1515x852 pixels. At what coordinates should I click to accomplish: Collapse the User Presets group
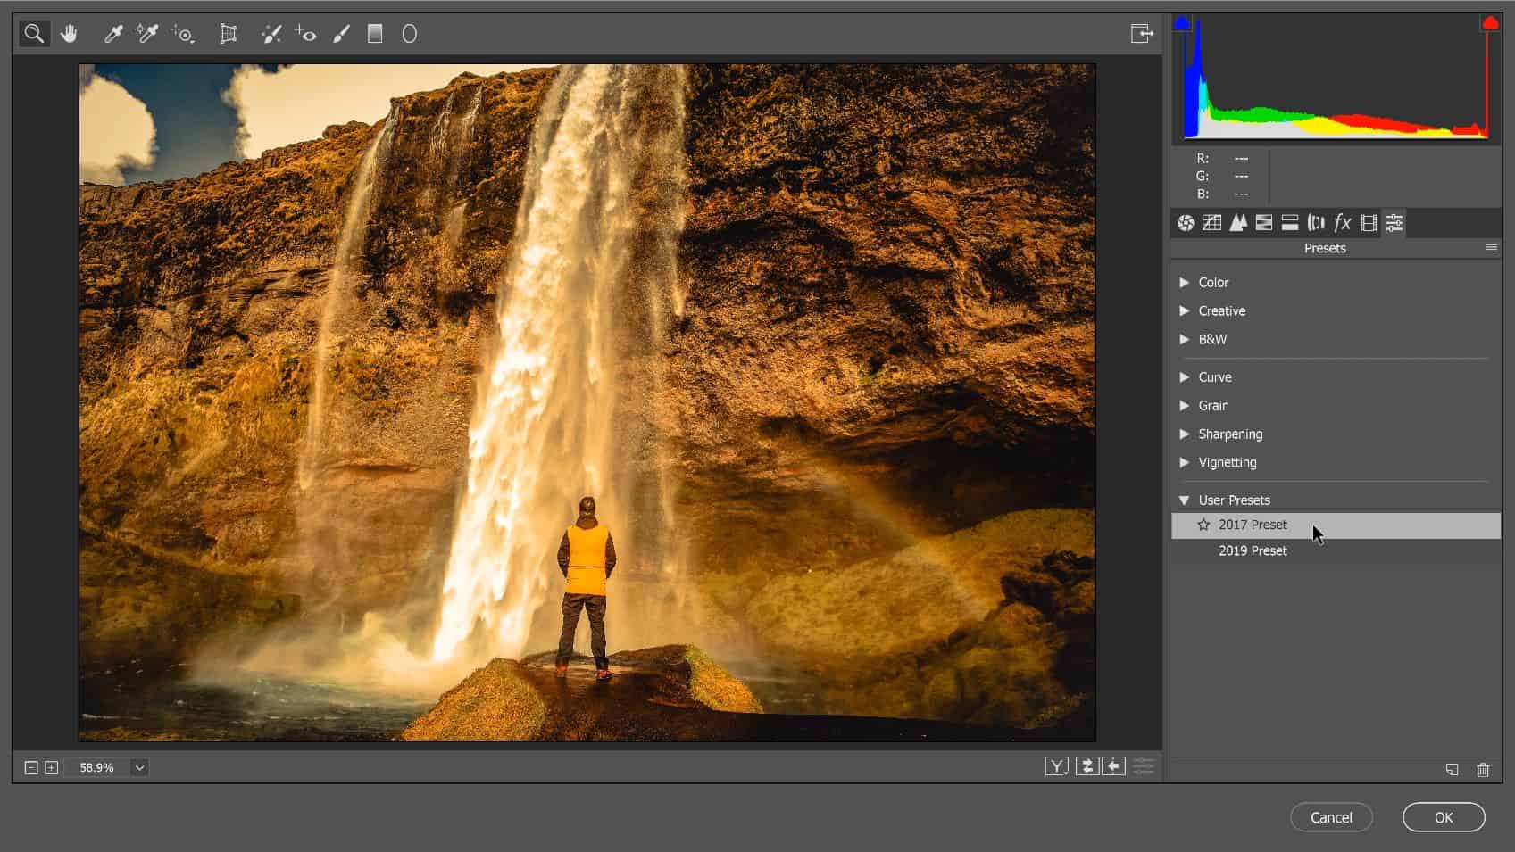pos(1185,500)
